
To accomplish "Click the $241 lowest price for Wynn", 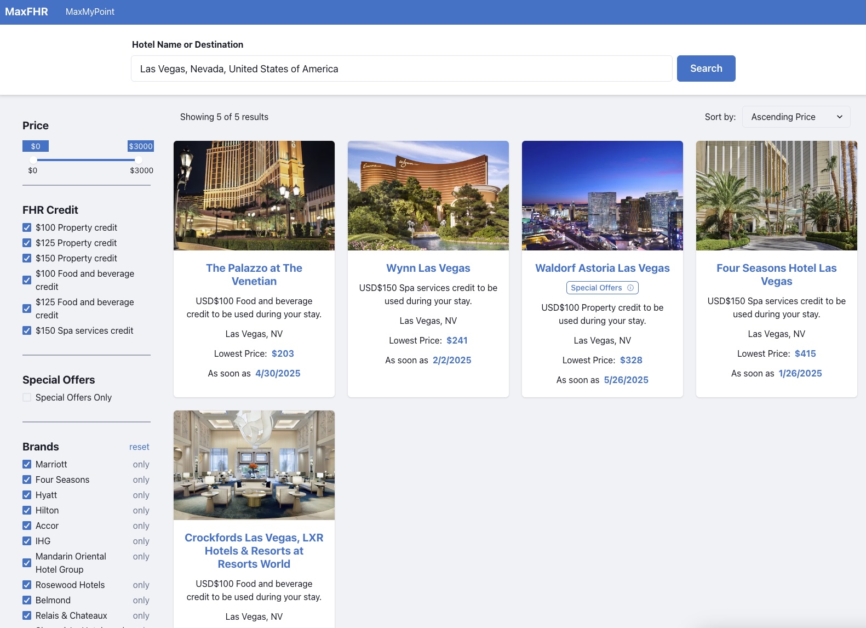I will (x=457, y=340).
